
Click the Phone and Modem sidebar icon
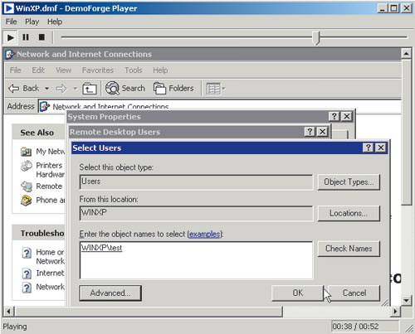27,201
